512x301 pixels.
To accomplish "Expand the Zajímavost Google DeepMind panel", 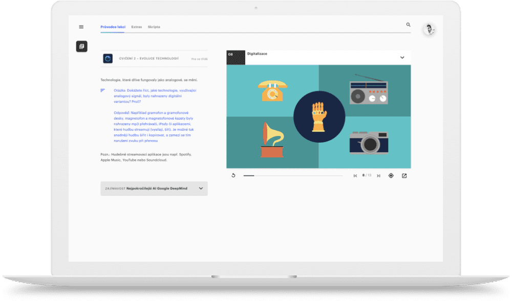I will tap(201, 189).
